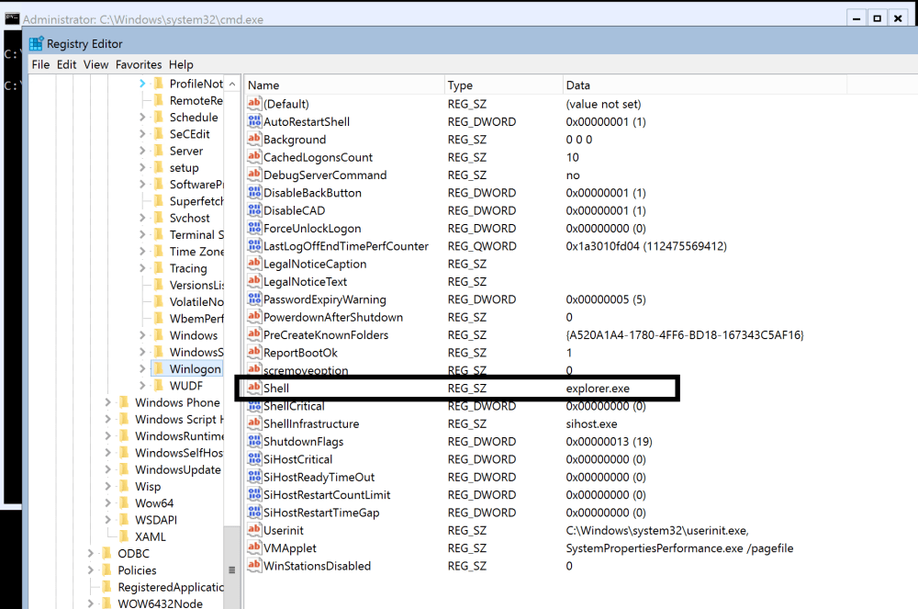Click the ab icon beside LegalNoticeCaption
The image size is (918, 609).
254,264
